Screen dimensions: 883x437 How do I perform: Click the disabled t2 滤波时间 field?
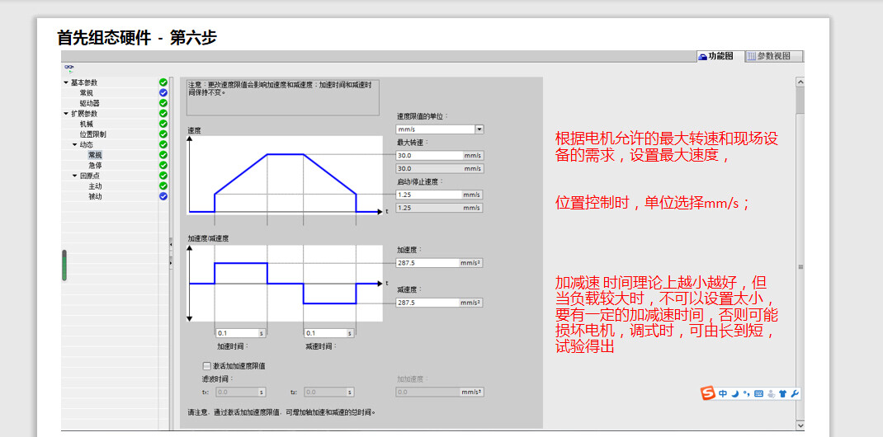pos(329,392)
